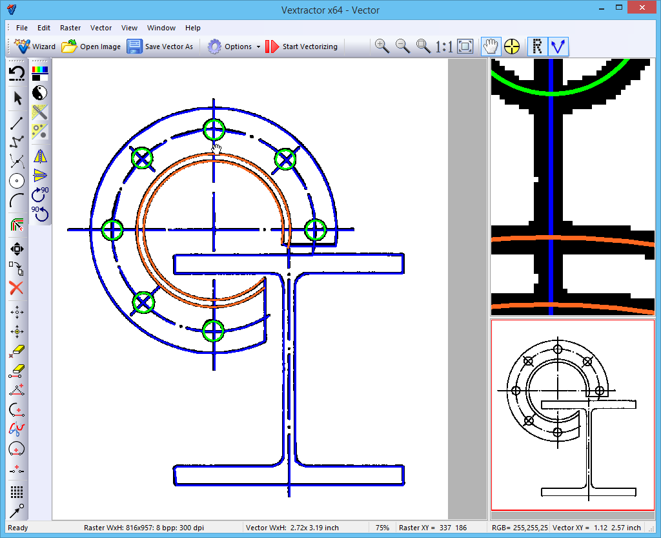Image resolution: width=661 pixels, height=538 pixels.
Task: Toggle raster visibility with the R button
Action: click(537, 46)
